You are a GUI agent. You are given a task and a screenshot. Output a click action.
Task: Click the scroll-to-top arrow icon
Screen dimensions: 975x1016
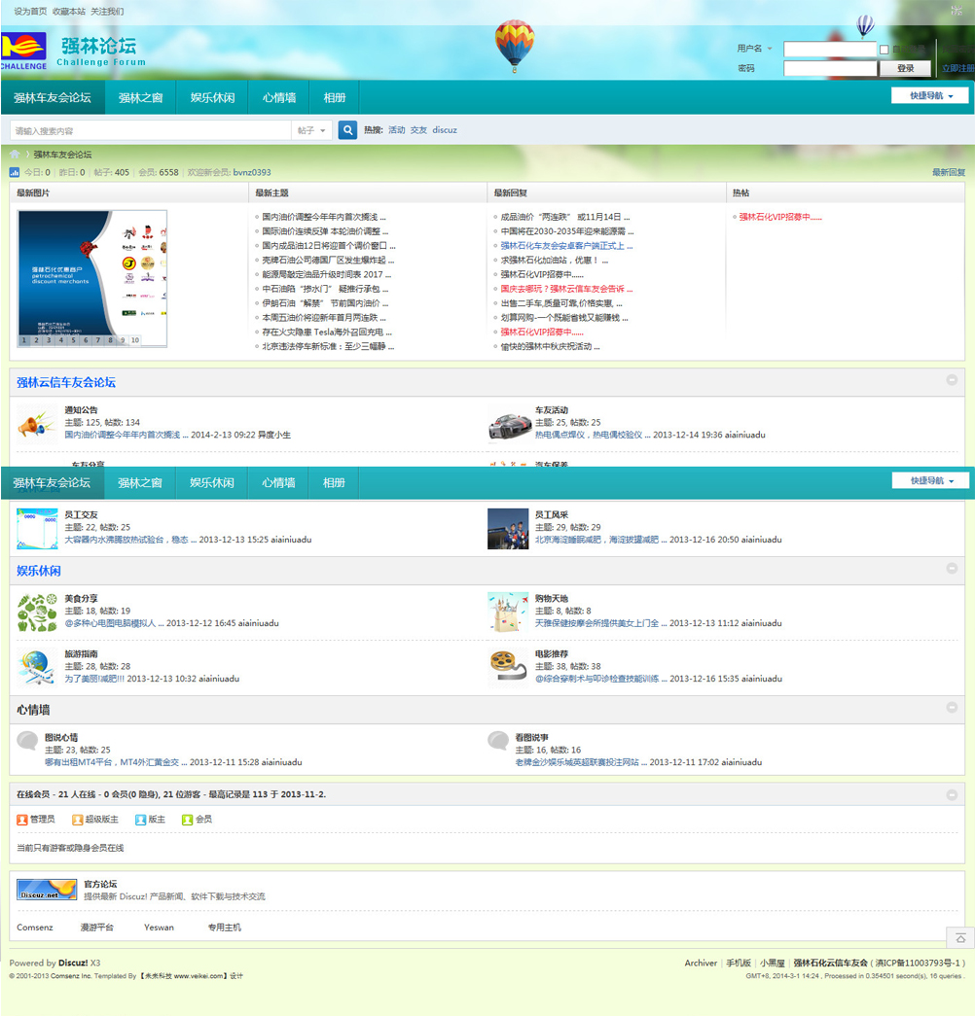pos(960,937)
